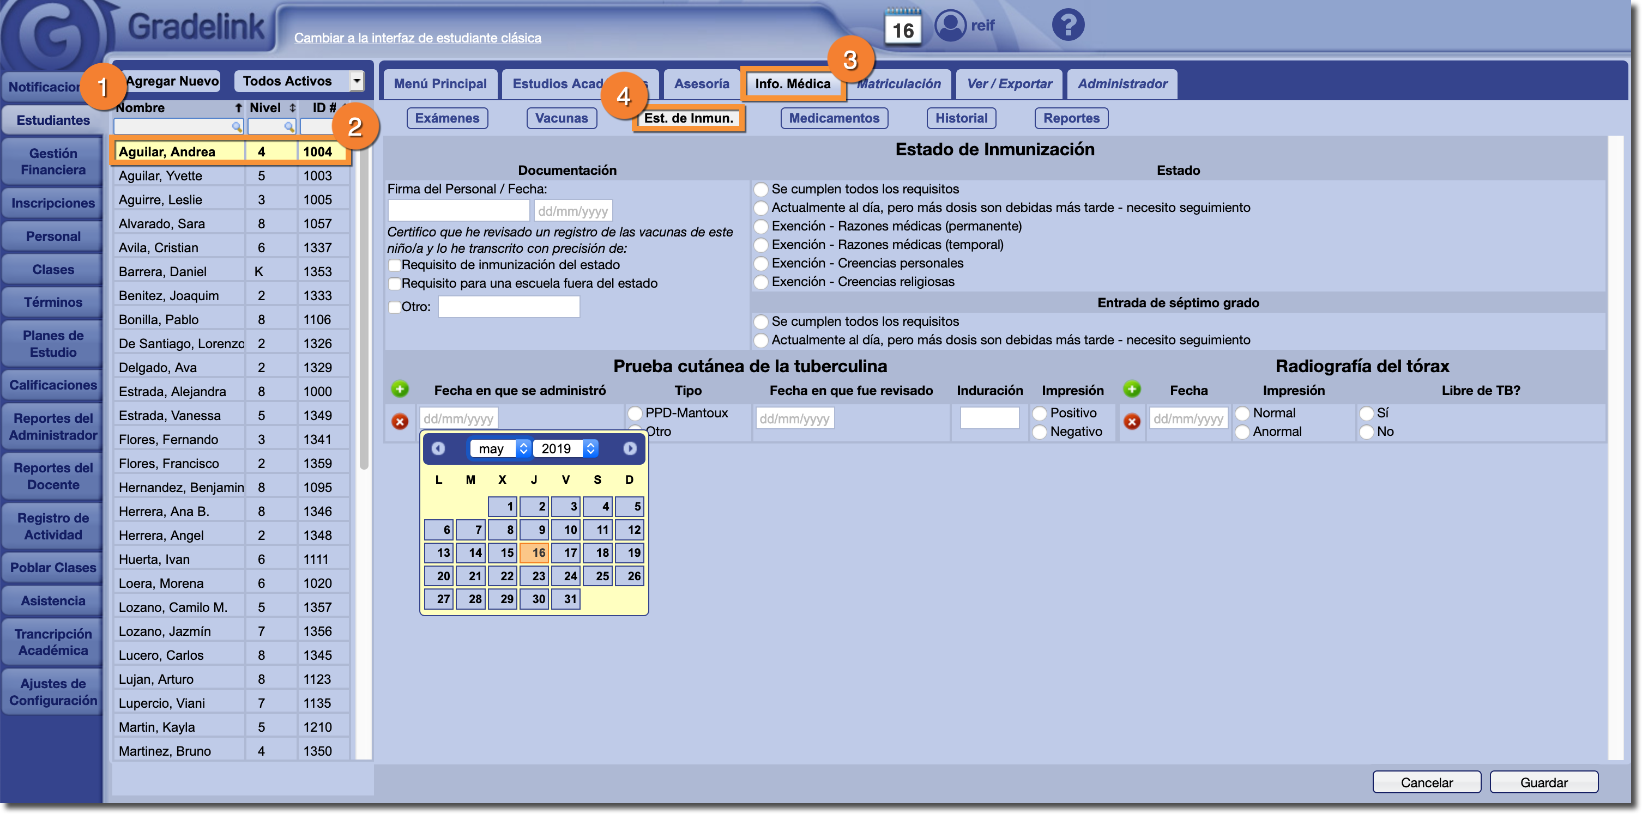
Task: Click the calendar date icon in header
Action: point(903,27)
